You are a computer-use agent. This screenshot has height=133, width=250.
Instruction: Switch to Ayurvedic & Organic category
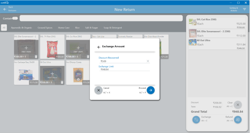tap(22, 28)
